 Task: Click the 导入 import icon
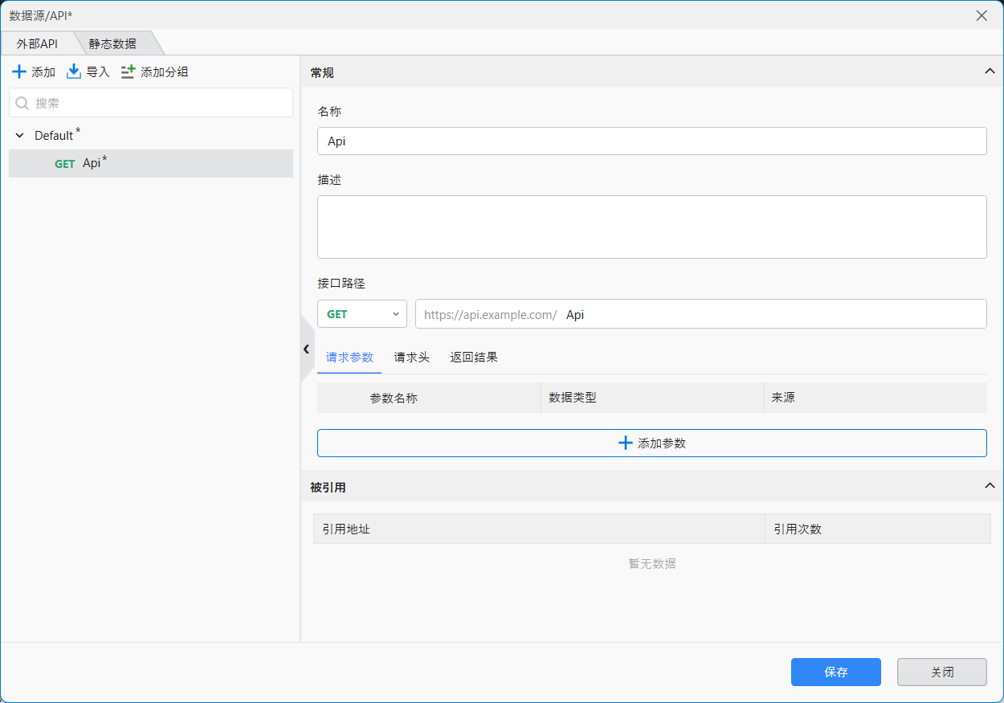[74, 72]
